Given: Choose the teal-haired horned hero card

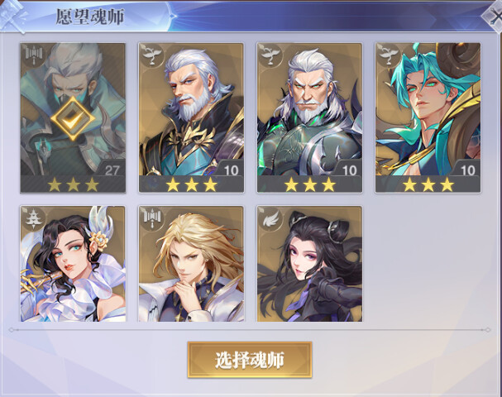Looking at the screenshot, I should [428, 117].
